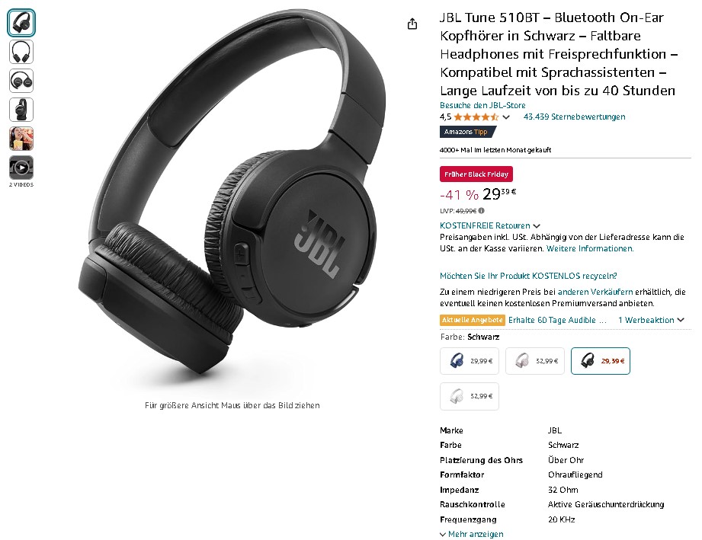
Task: Select the second front-view headphone thumbnail
Action: 21,52
